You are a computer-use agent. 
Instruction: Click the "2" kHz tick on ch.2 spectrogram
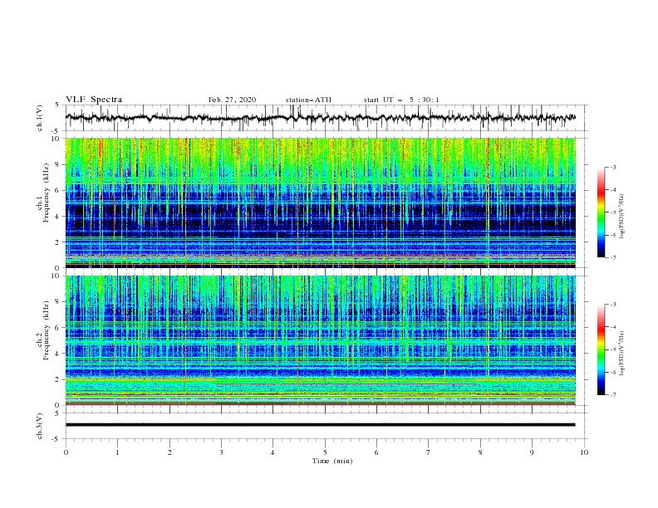pyautogui.click(x=58, y=379)
